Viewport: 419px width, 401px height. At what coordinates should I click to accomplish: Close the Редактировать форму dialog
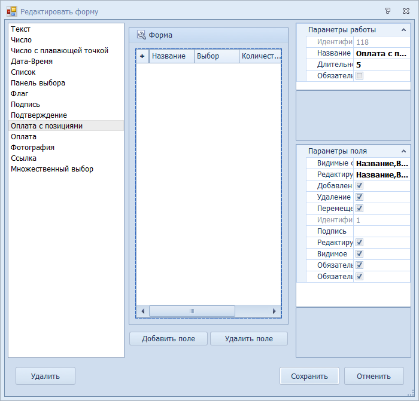click(x=406, y=11)
